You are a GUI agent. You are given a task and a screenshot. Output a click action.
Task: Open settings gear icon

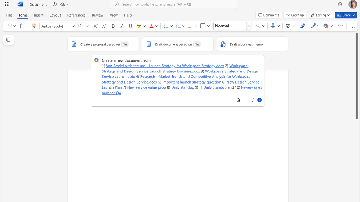click(x=340, y=4)
